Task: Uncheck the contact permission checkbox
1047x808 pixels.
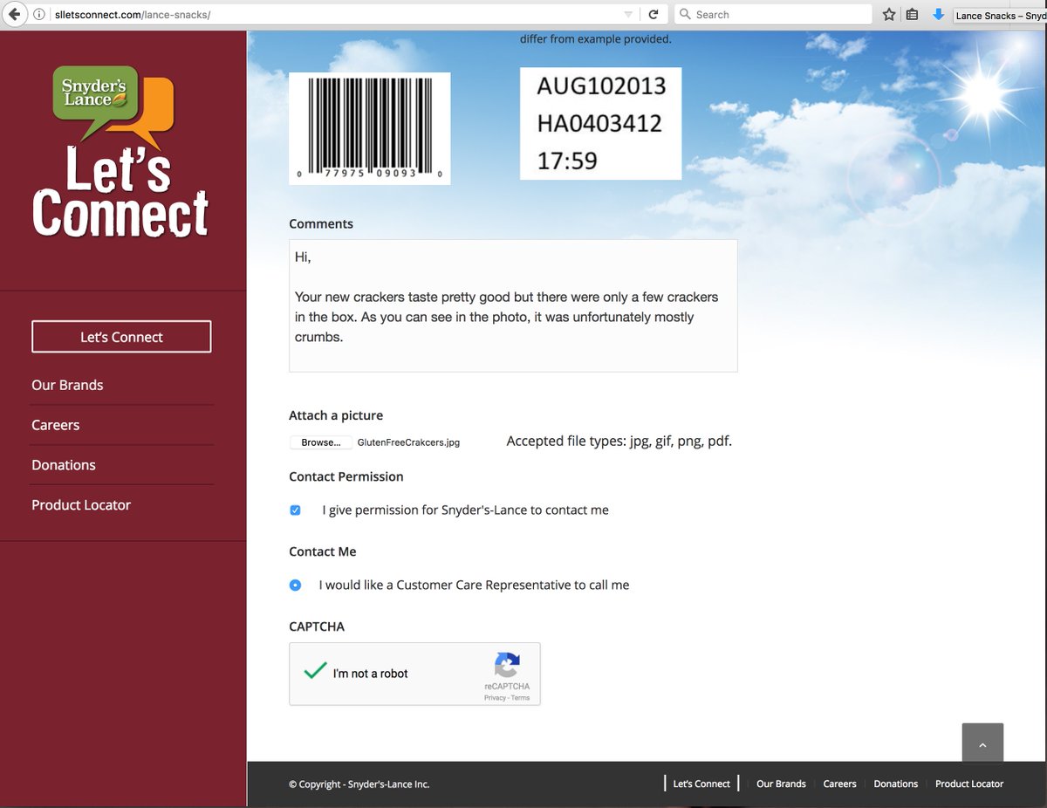Action: [x=295, y=510]
